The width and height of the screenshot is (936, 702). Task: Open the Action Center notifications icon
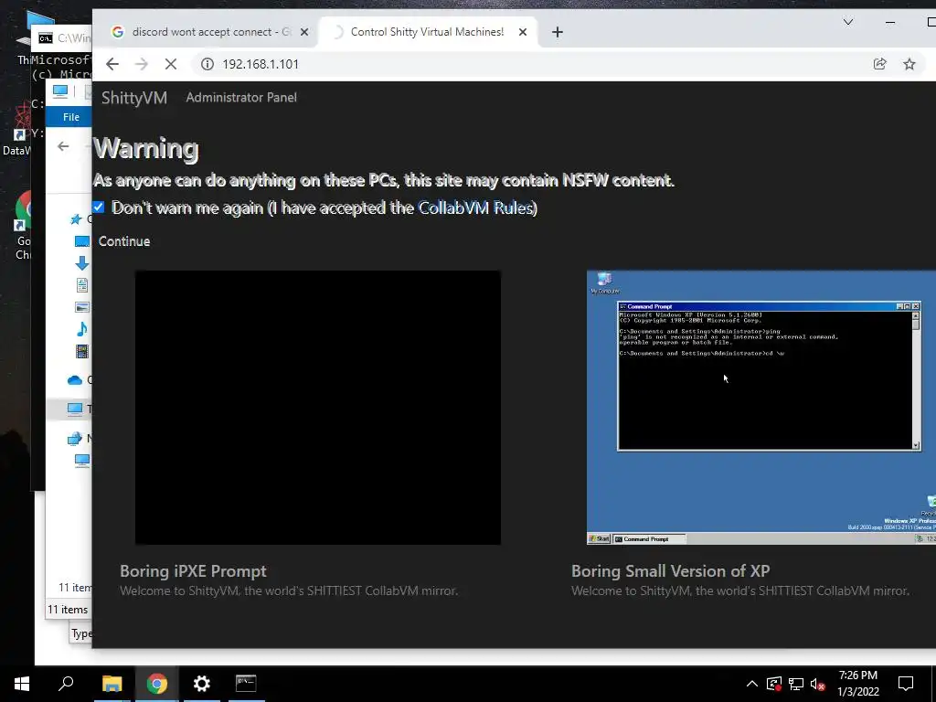[906, 684]
